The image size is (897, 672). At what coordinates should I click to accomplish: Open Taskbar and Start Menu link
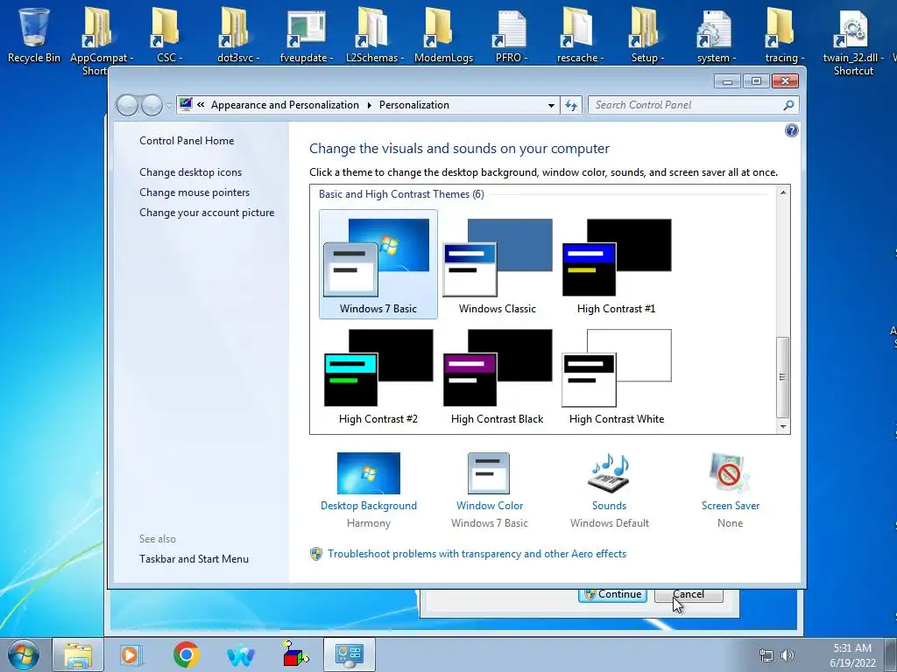click(194, 559)
